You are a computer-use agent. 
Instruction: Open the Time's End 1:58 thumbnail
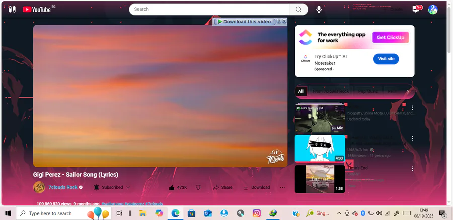coord(320,179)
